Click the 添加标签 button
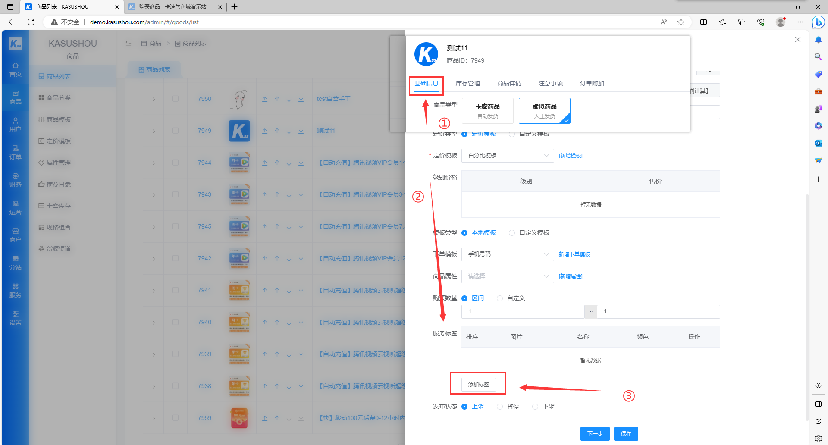The height and width of the screenshot is (445, 828). (479, 384)
